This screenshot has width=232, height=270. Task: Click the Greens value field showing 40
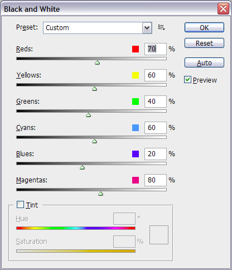pos(156,102)
